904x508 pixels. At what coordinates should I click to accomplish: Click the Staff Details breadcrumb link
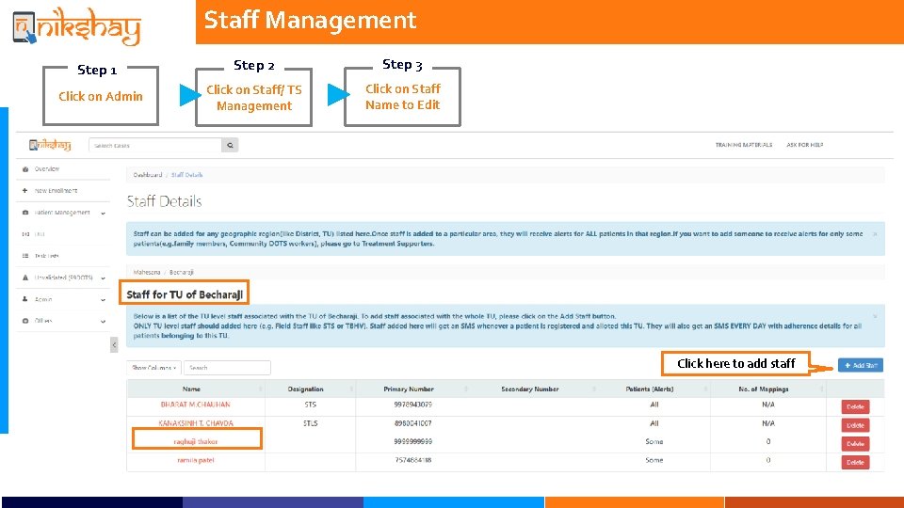pyautogui.click(x=186, y=175)
